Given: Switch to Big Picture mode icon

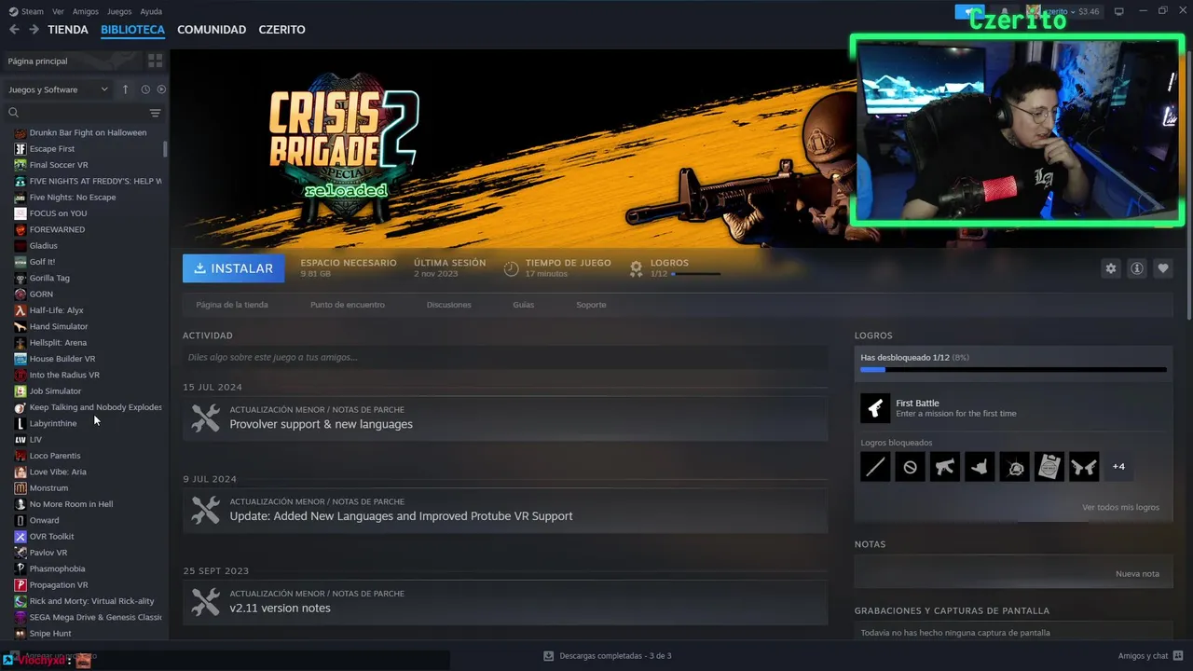Looking at the screenshot, I should 1119,11.
